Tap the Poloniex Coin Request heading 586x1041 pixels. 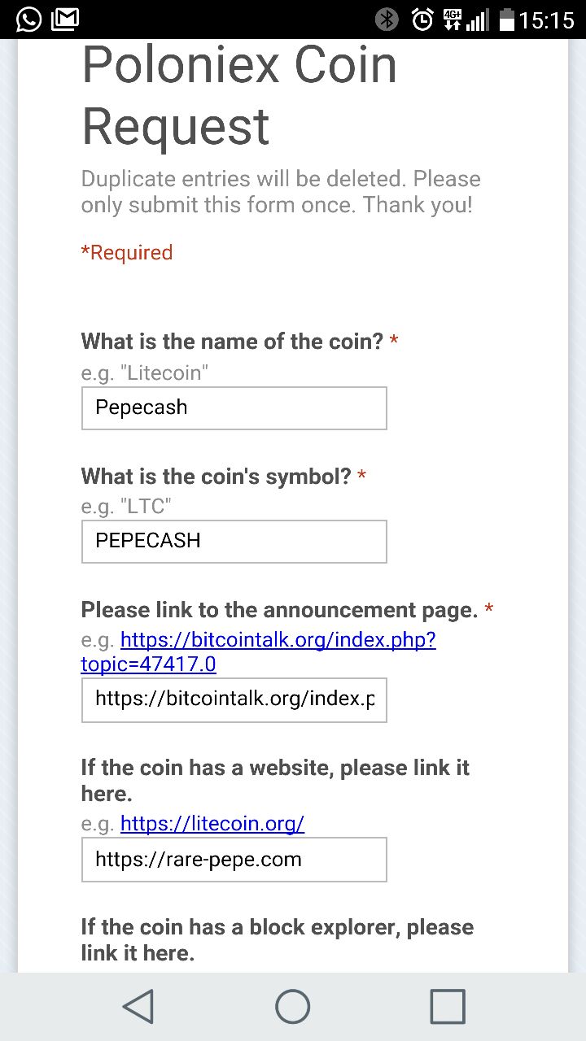pyautogui.click(x=239, y=96)
